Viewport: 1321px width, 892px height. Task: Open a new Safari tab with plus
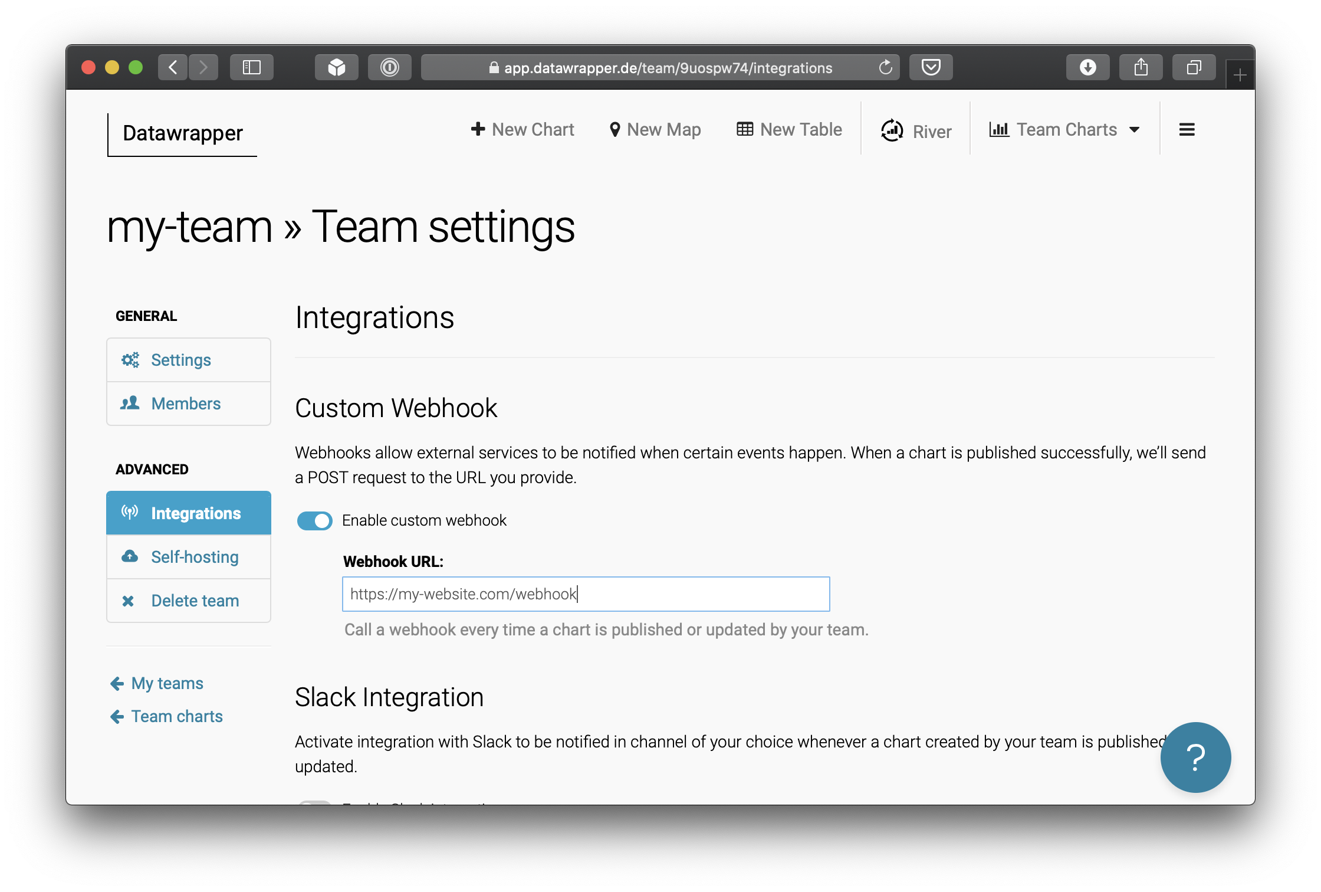click(x=1240, y=76)
